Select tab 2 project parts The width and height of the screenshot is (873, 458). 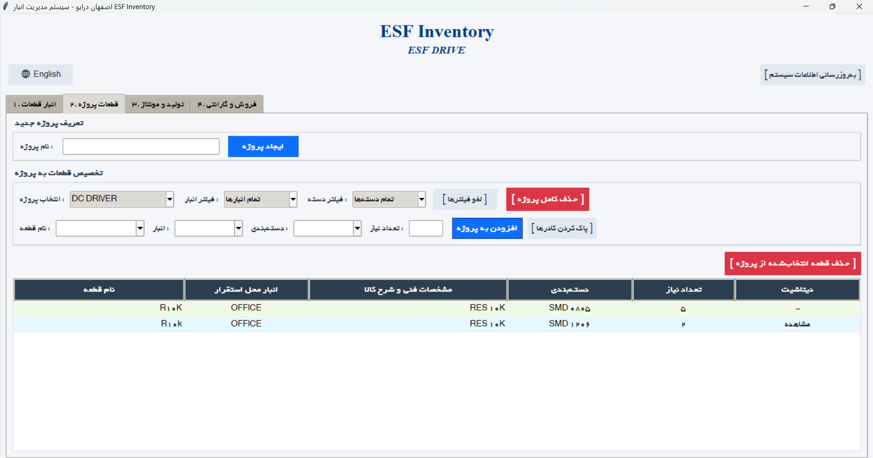[94, 104]
